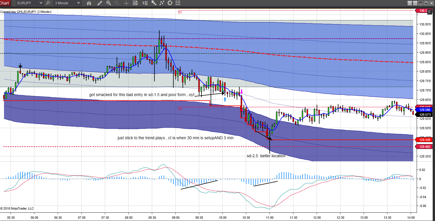Click the F button on price axis
This screenshot has height=221, width=435.
[430, 12]
